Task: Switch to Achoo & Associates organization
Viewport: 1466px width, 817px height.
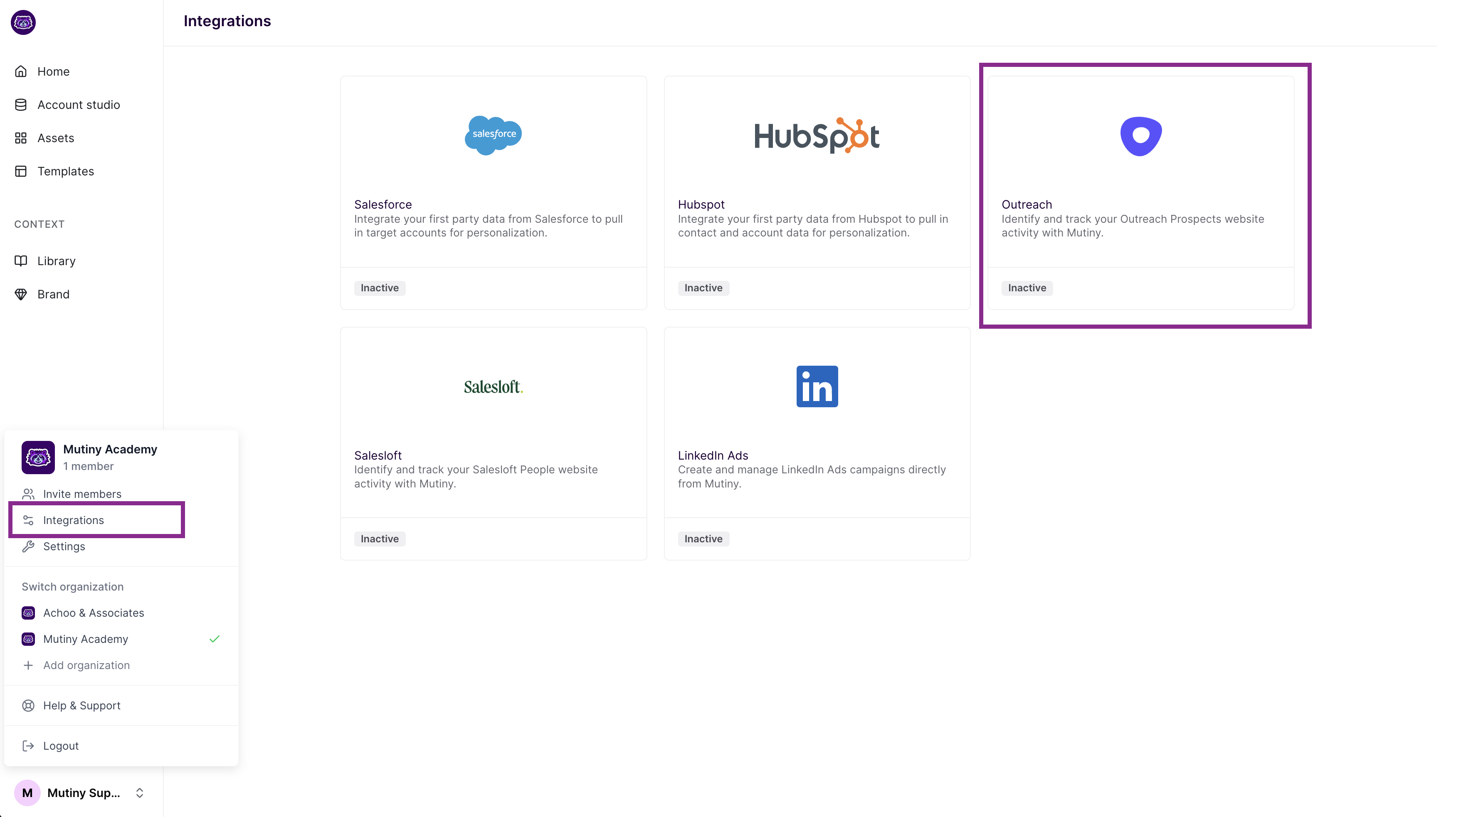Action: tap(93, 613)
